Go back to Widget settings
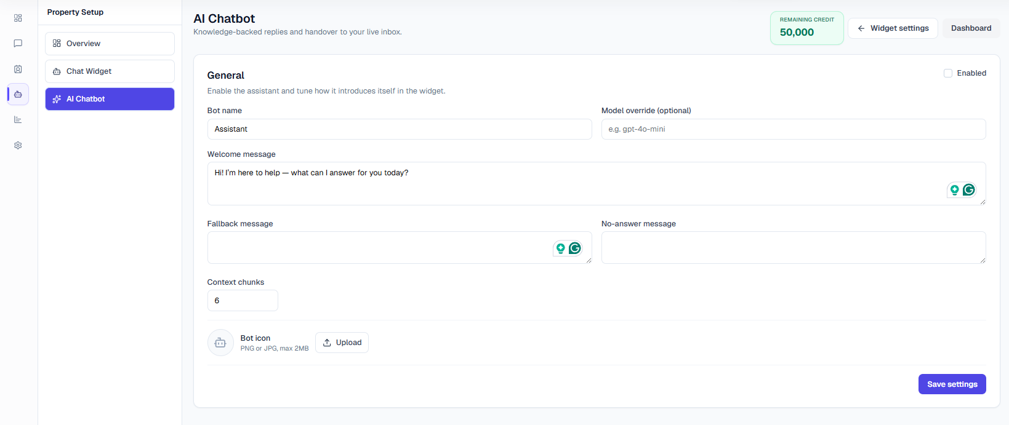The width and height of the screenshot is (1009, 425). (893, 28)
